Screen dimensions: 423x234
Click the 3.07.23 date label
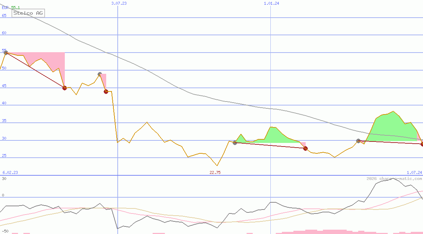pos(119,3)
